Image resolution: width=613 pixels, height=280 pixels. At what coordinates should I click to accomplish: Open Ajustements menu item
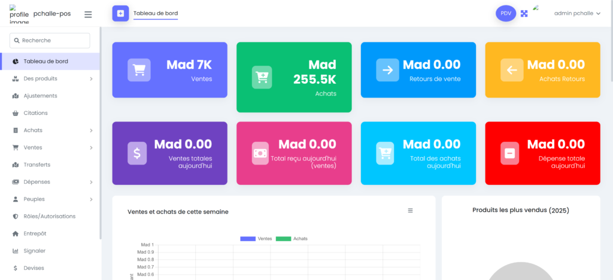click(50, 96)
